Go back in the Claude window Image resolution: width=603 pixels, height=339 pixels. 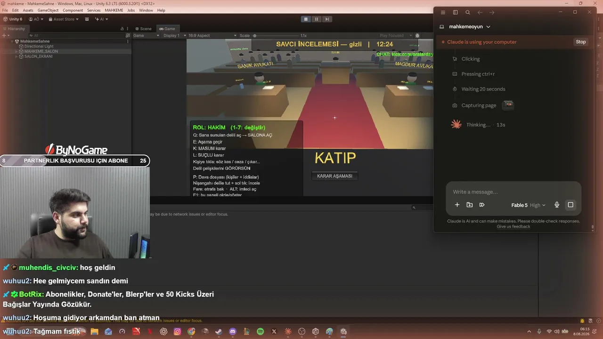pos(480,12)
